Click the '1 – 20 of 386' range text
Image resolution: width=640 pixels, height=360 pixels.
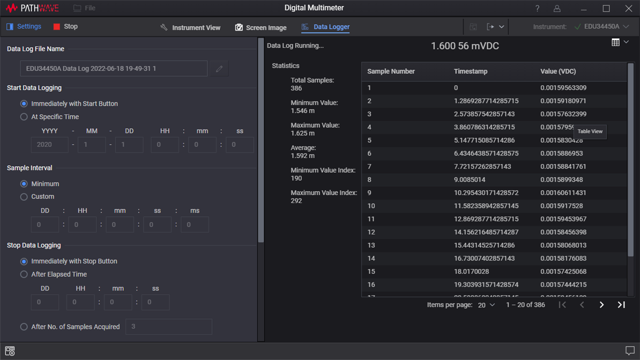pyautogui.click(x=525, y=305)
